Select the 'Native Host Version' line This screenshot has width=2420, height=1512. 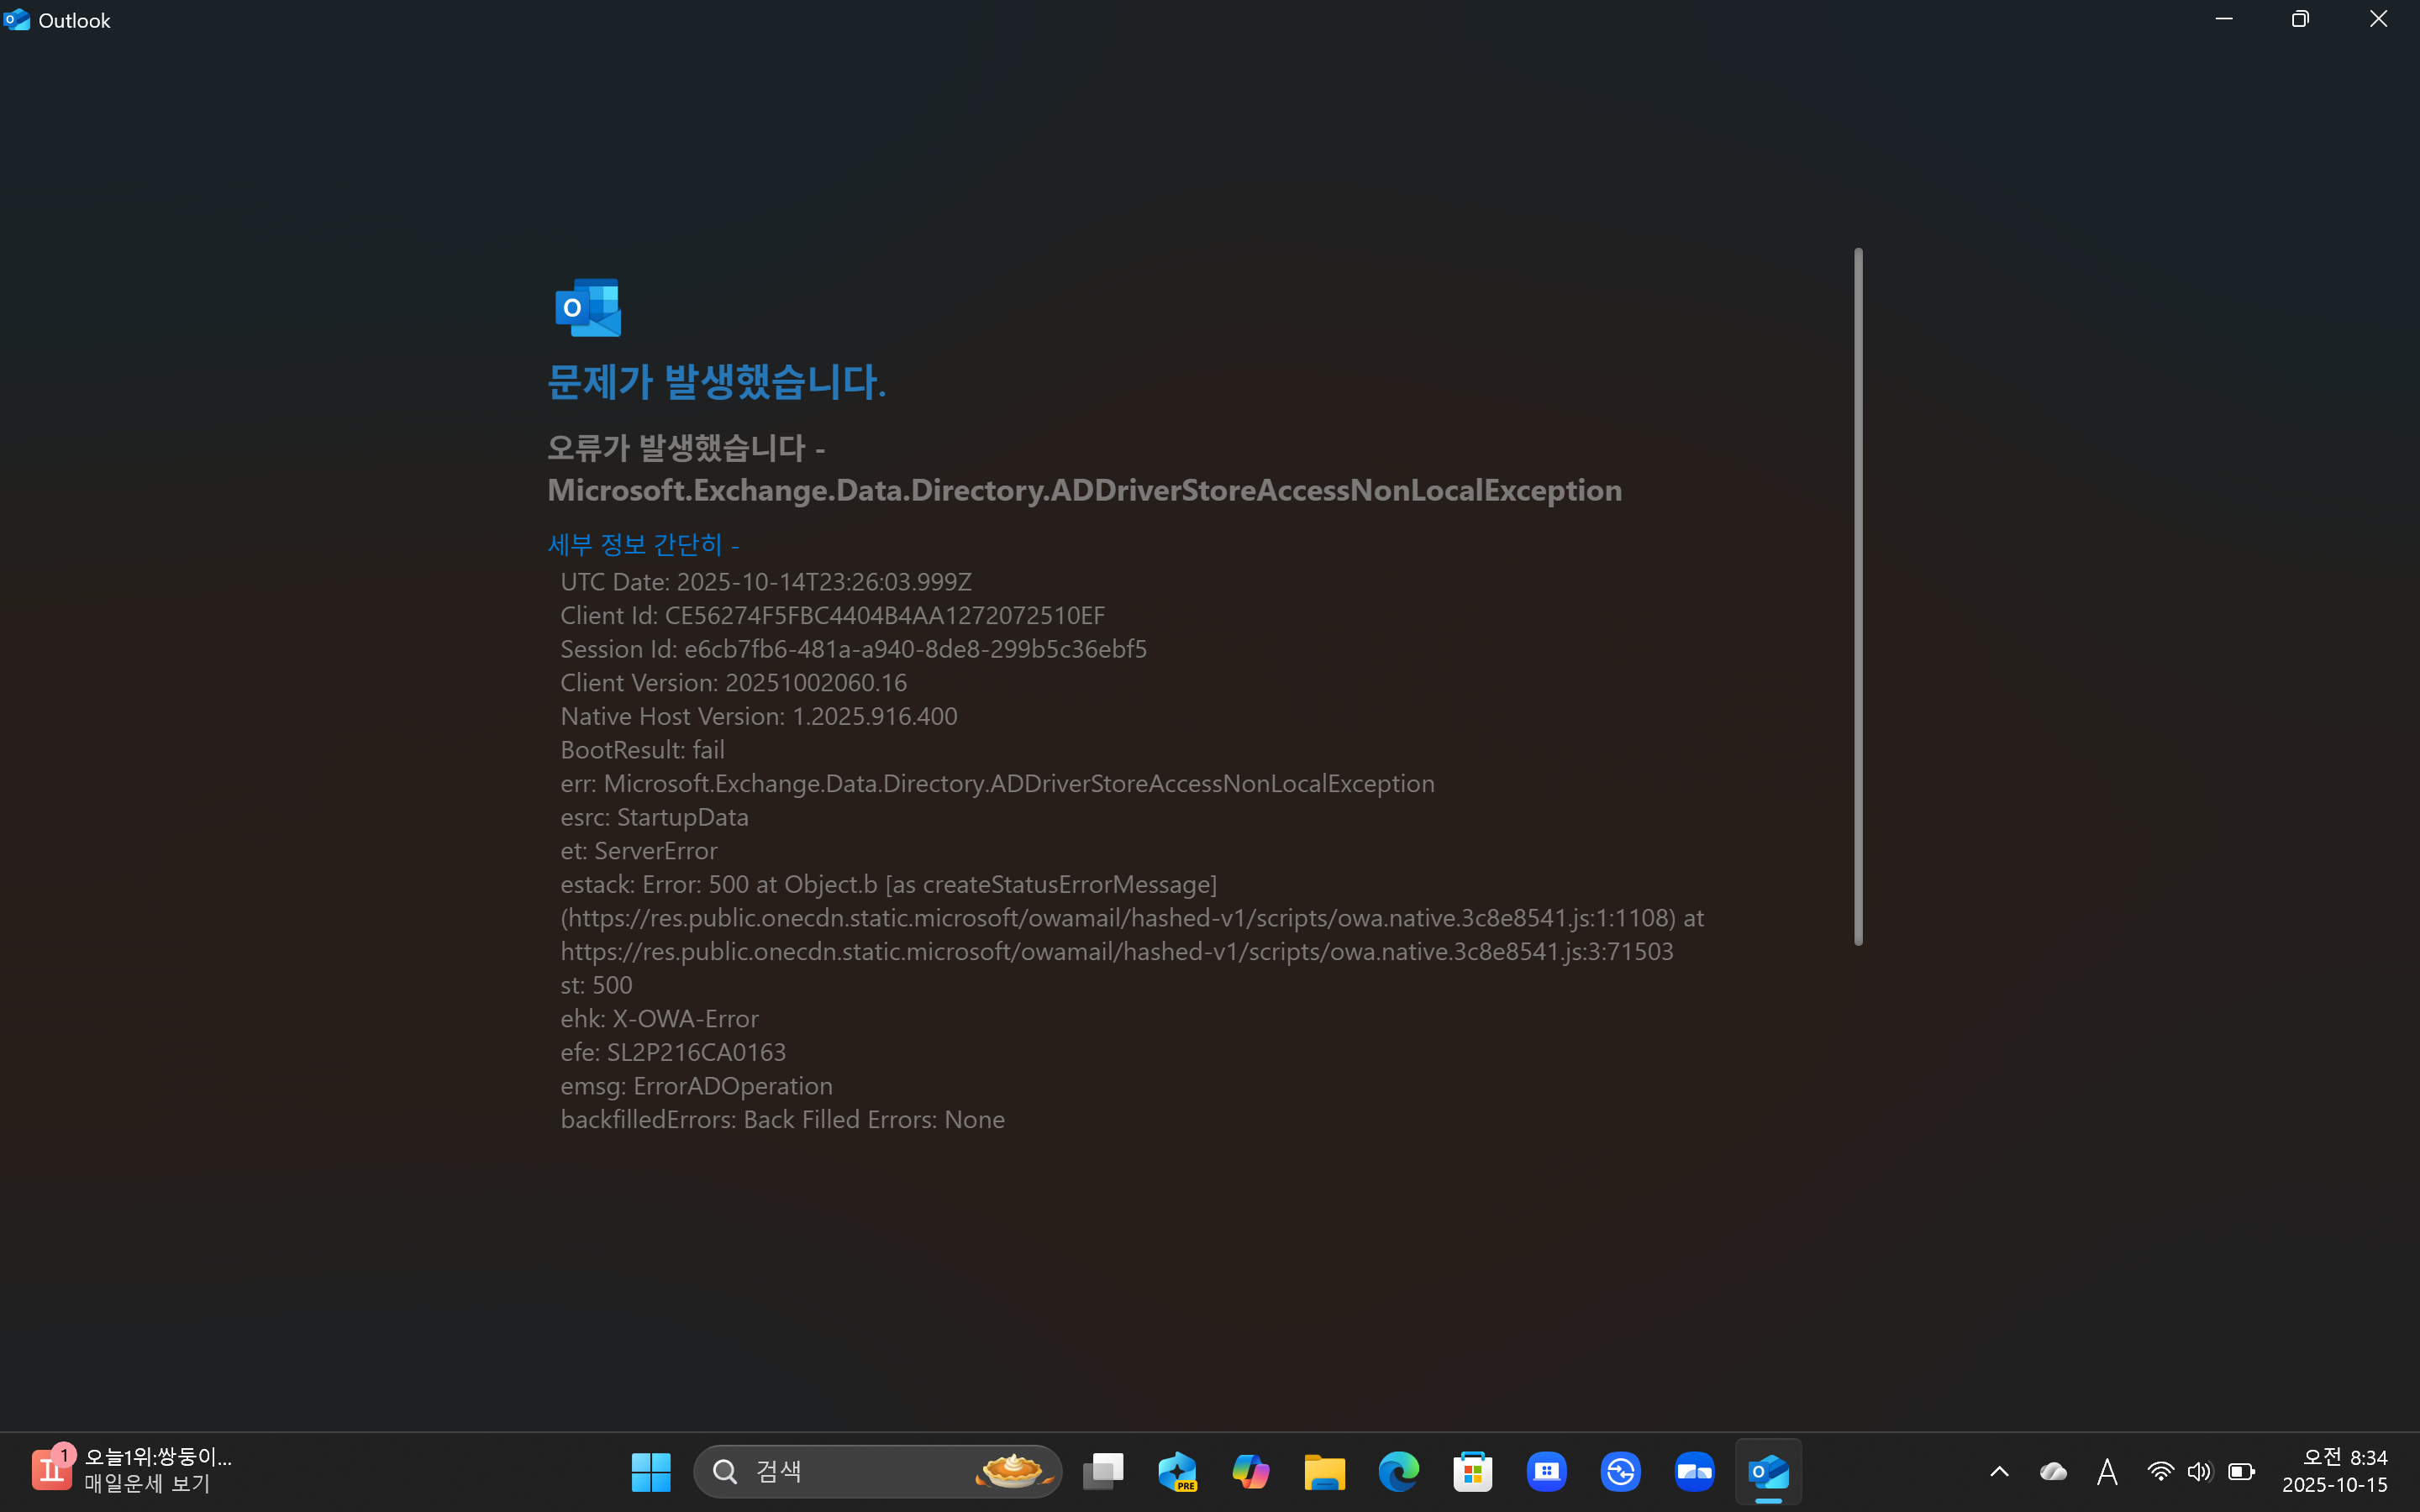(x=758, y=716)
